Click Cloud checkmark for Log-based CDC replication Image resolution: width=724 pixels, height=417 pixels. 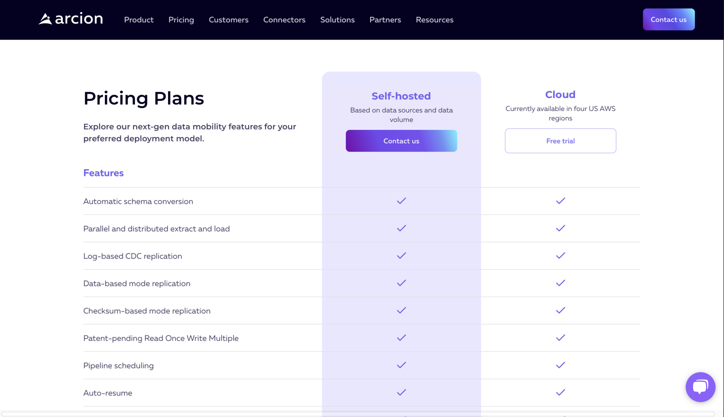pyautogui.click(x=560, y=256)
